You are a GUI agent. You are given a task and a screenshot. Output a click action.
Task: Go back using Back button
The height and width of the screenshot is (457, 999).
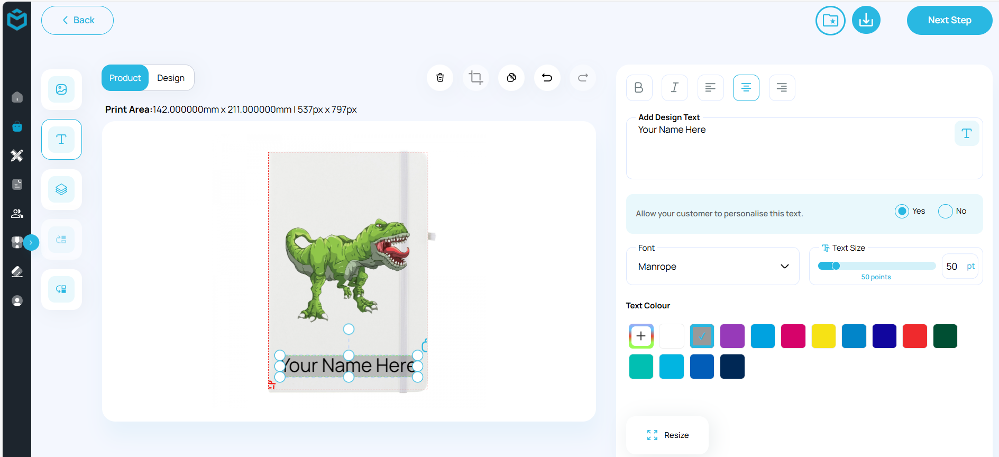pyautogui.click(x=77, y=21)
